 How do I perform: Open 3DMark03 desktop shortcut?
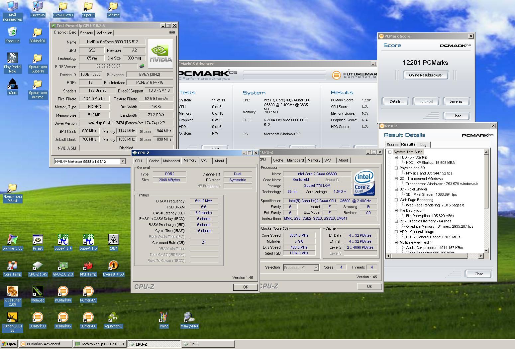point(38,320)
